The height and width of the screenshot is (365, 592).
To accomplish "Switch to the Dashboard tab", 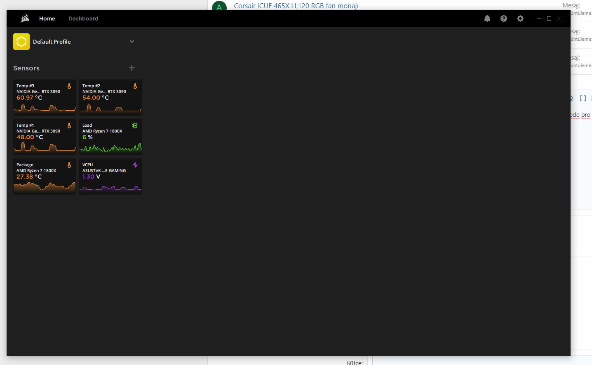I will point(83,19).
